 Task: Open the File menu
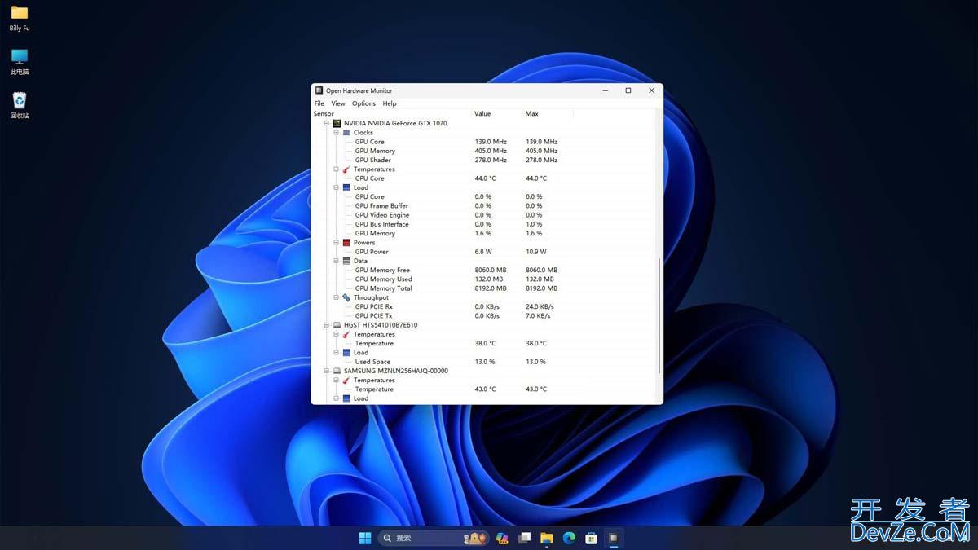(319, 103)
